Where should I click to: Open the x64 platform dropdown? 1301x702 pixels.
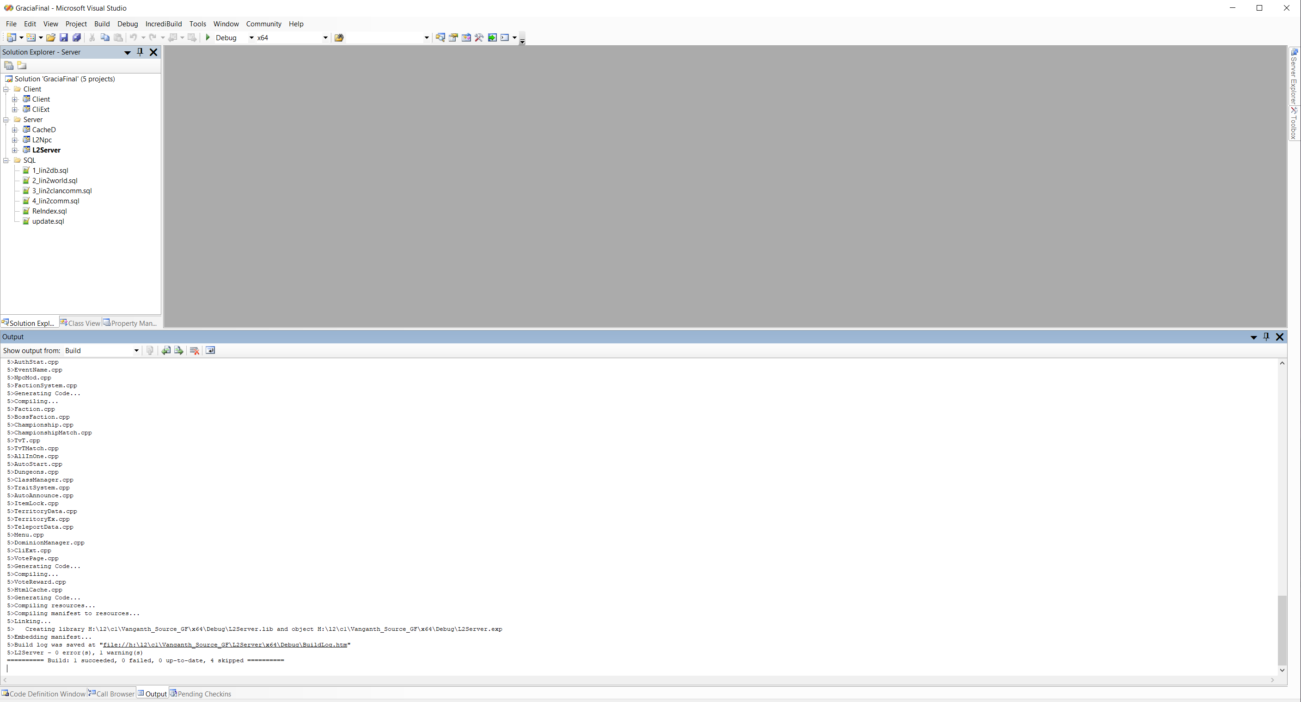325,37
